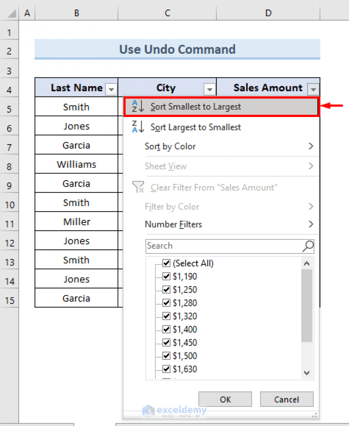Uncheck the $1,450 value checkbox
The height and width of the screenshot is (426, 349).
click(x=166, y=342)
